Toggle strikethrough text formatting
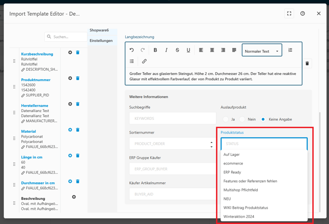 177,50
